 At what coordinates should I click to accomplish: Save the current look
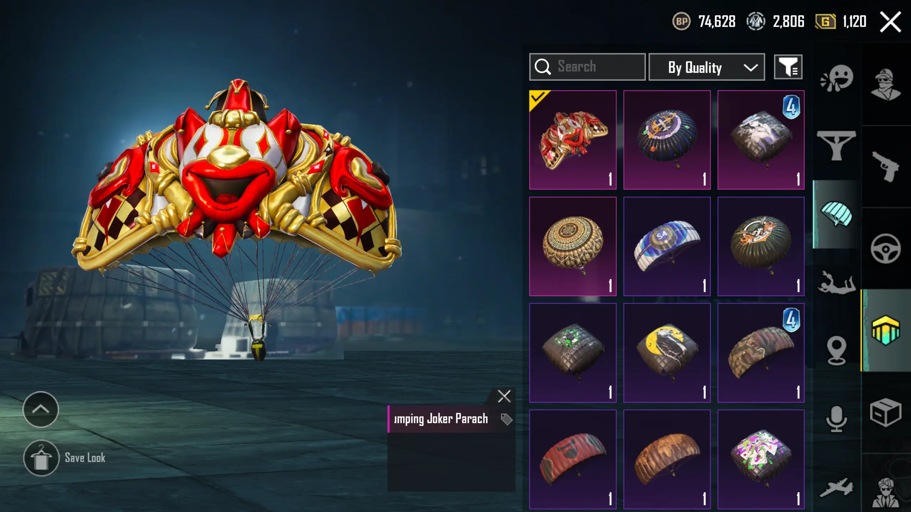tap(65, 458)
